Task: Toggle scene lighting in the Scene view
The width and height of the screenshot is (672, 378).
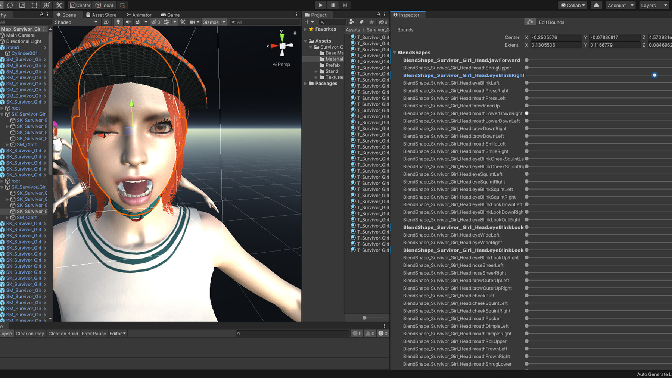Action: [118, 22]
